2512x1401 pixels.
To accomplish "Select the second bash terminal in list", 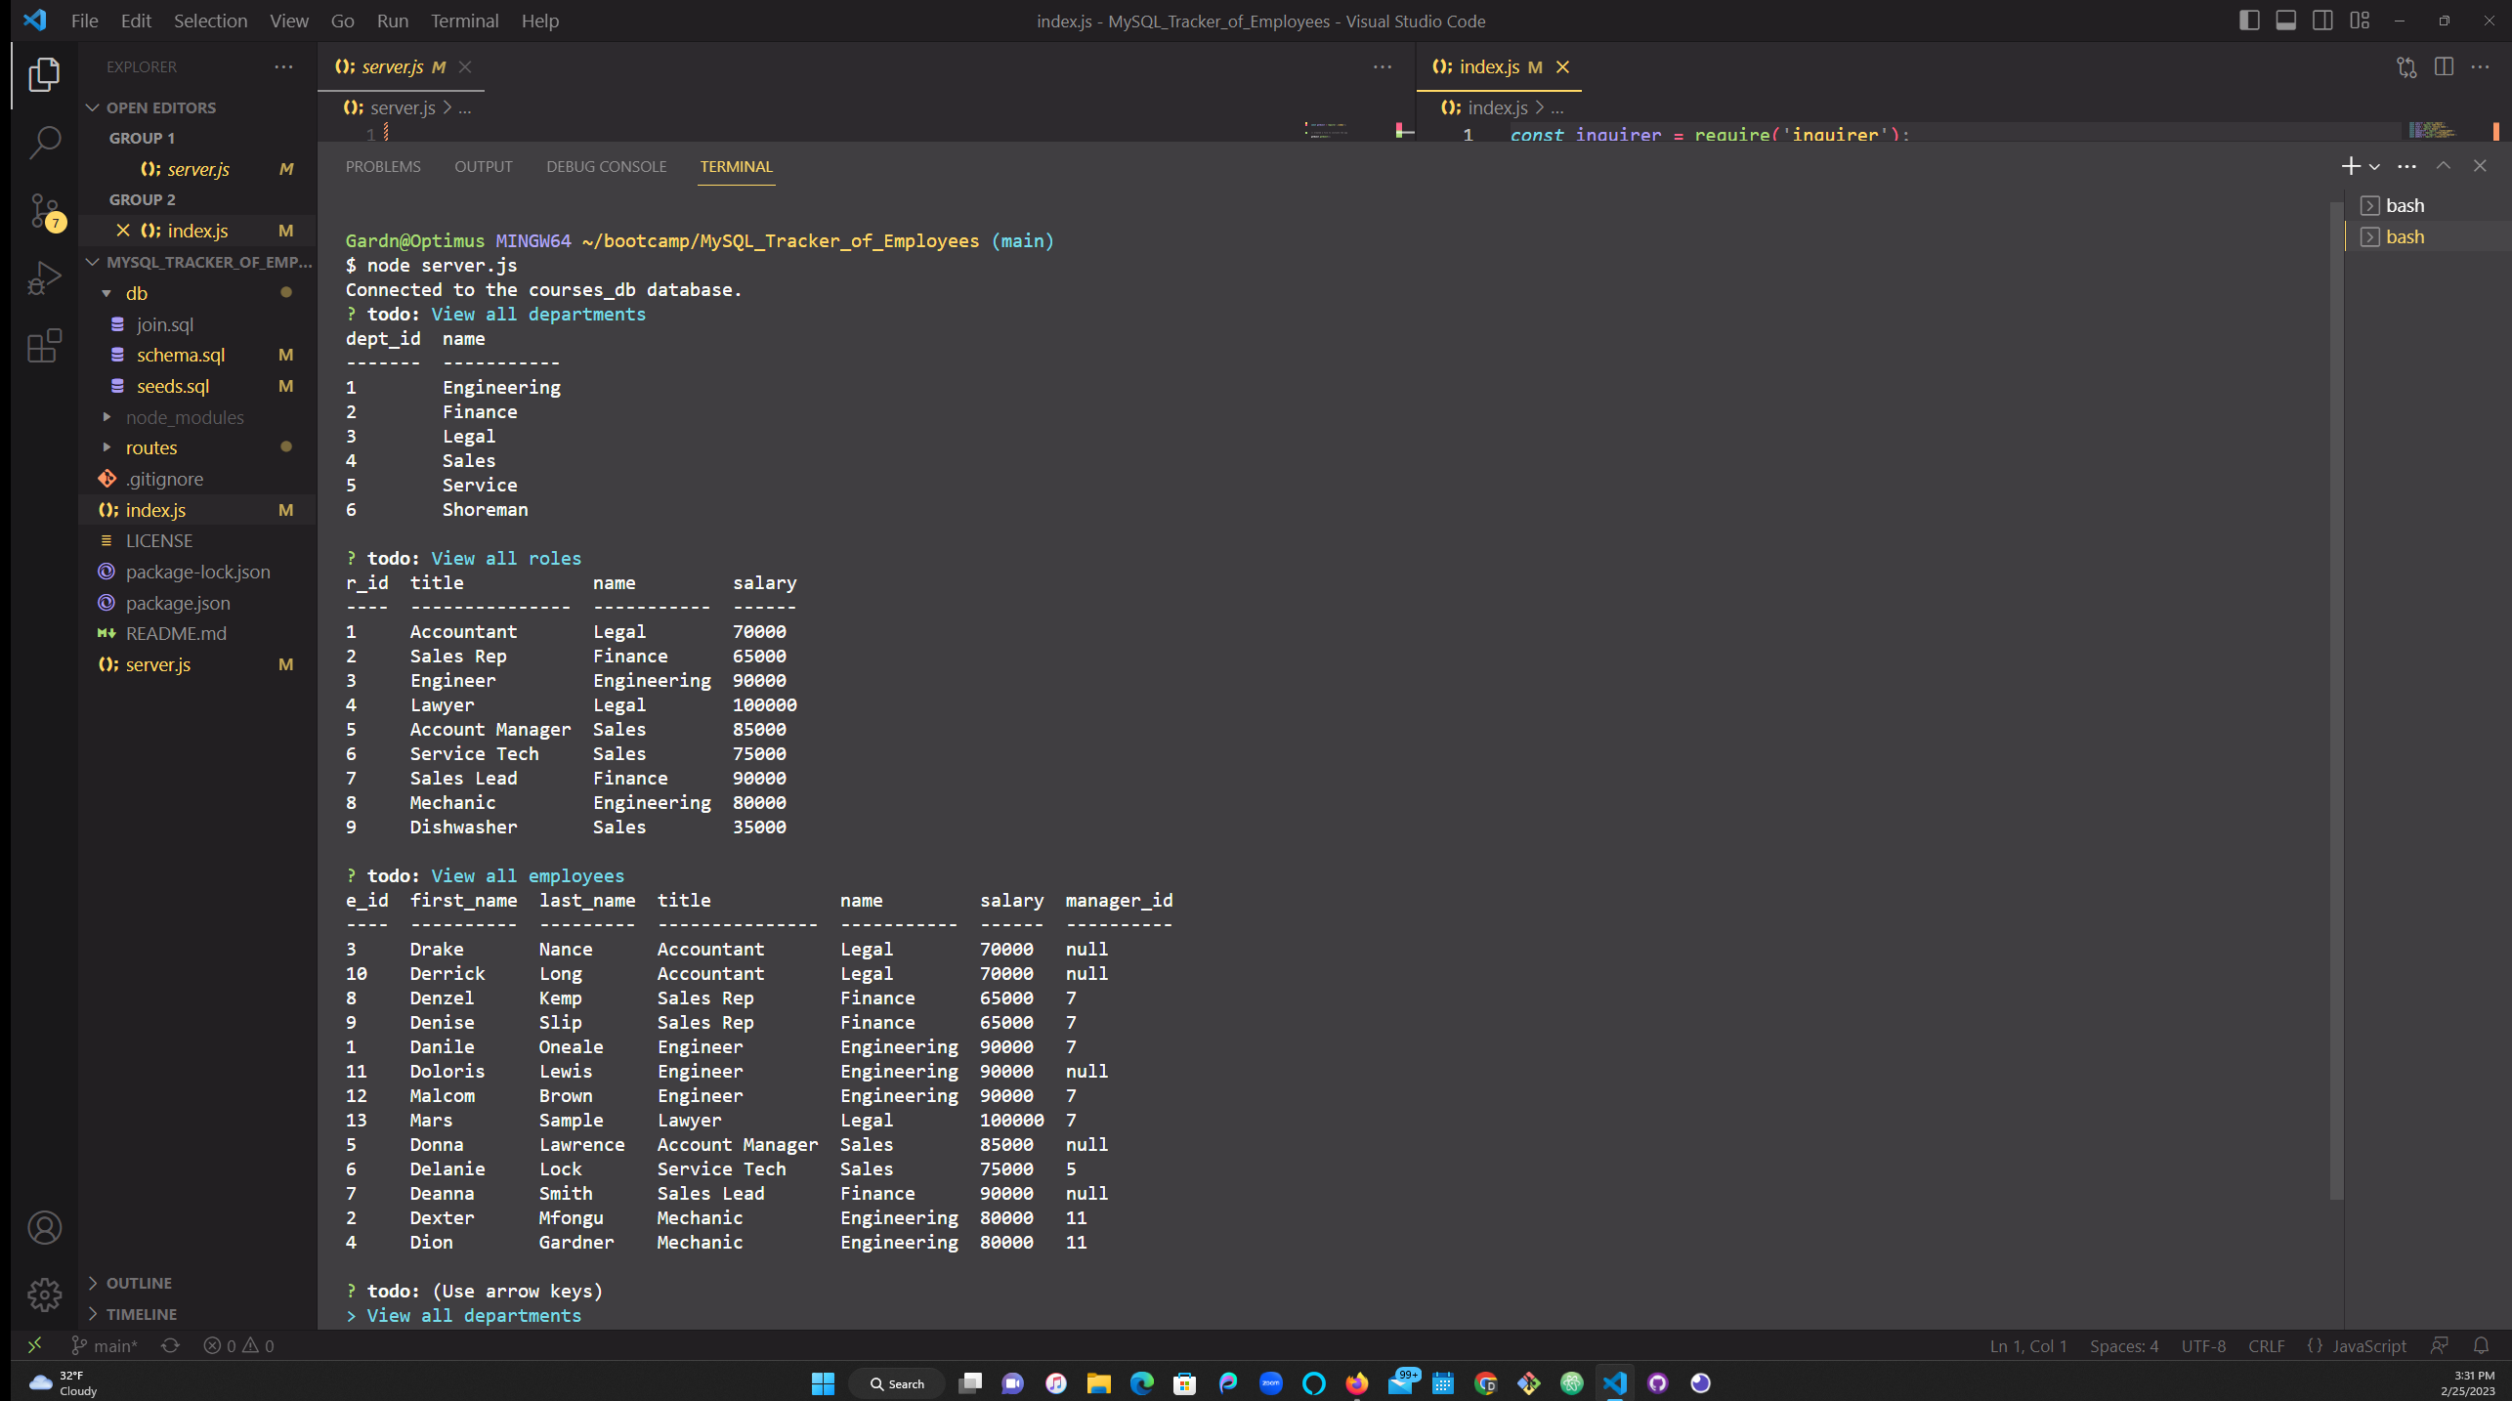I will 2408,236.
